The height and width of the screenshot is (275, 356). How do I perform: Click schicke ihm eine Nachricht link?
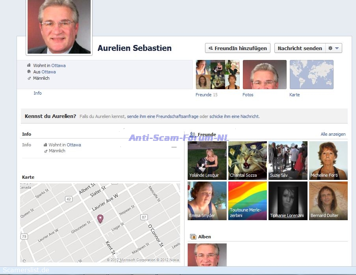click(x=234, y=116)
